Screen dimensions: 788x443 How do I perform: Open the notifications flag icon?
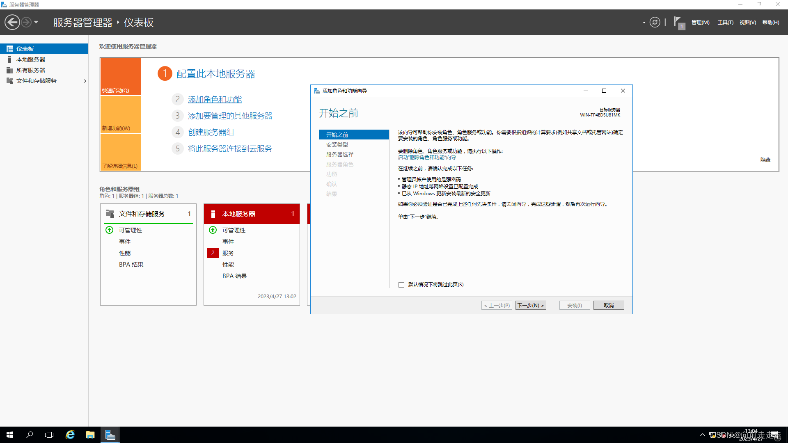[x=678, y=22]
